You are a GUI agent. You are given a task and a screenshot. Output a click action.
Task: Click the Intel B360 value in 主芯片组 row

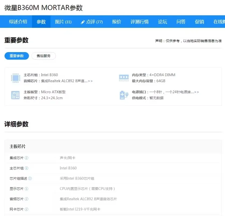[68, 168]
